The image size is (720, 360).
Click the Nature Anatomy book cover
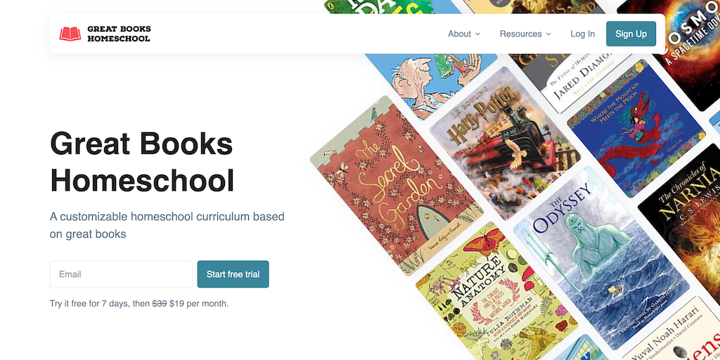pos(496,298)
